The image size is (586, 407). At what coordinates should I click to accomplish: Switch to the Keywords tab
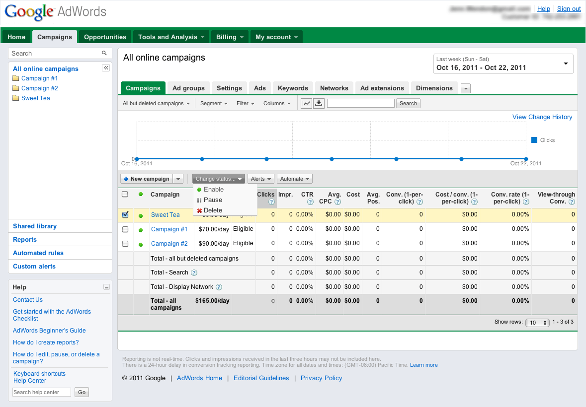(293, 88)
